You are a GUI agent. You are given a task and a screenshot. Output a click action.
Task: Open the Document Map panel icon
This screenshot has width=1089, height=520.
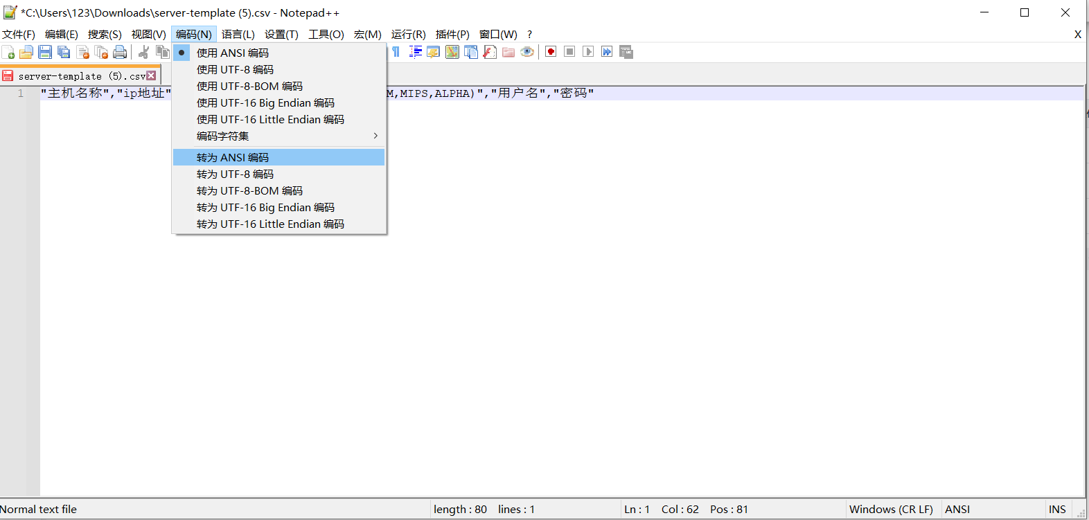click(452, 52)
